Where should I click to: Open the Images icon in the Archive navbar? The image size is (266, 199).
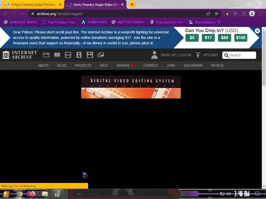tap(101, 55)
